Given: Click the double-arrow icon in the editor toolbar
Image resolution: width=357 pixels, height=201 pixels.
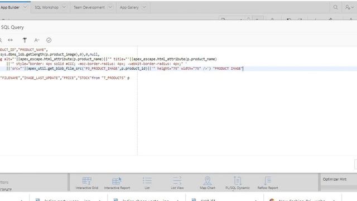Looking at the screenshot, I should coord(10,40).
